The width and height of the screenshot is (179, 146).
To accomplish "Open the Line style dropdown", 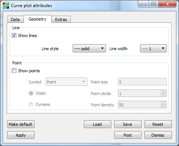I will (89, 48).
